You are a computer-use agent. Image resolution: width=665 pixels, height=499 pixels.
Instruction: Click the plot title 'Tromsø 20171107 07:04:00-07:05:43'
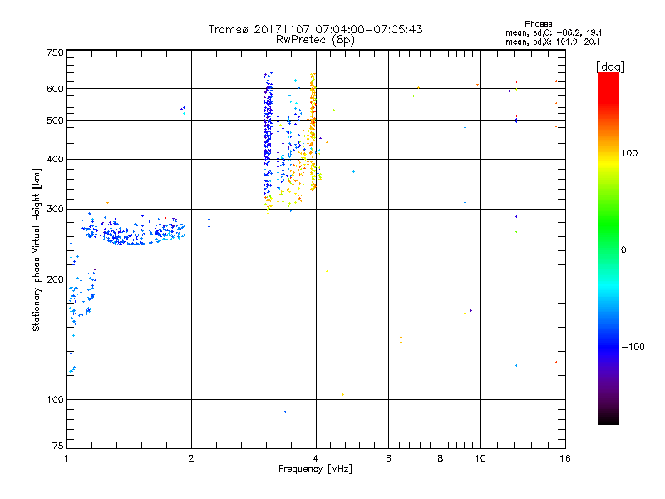315,29
